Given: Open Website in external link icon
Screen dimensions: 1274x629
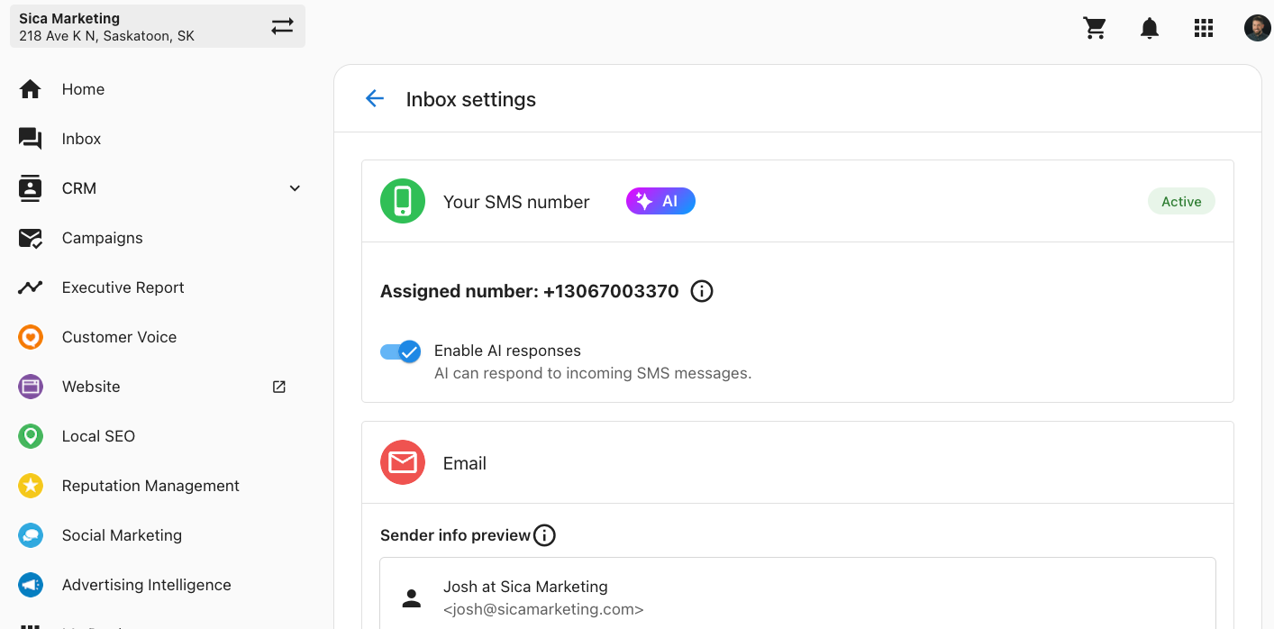Looking at the screenshot, I should [279, 387].
